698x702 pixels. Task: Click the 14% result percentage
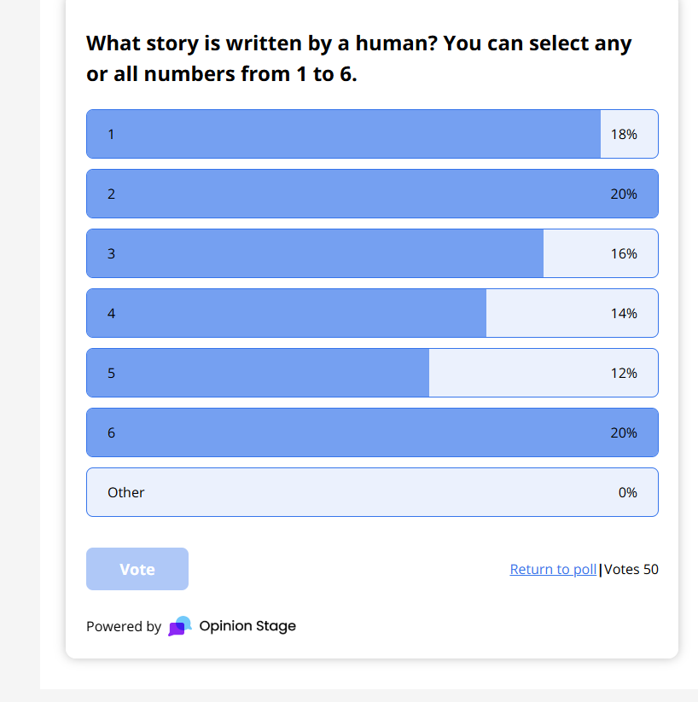tap(624, 313)
